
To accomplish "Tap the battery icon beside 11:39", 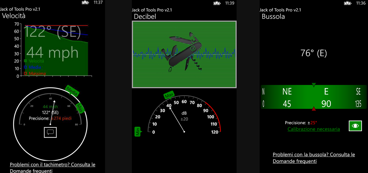I will pyautogui.click(x=217, y=3).
